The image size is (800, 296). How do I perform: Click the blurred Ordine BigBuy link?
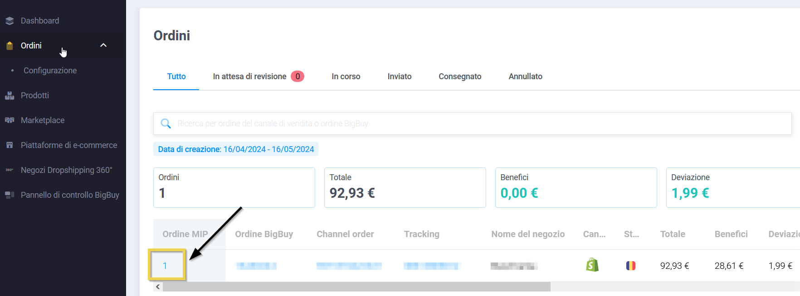point(256,266)
